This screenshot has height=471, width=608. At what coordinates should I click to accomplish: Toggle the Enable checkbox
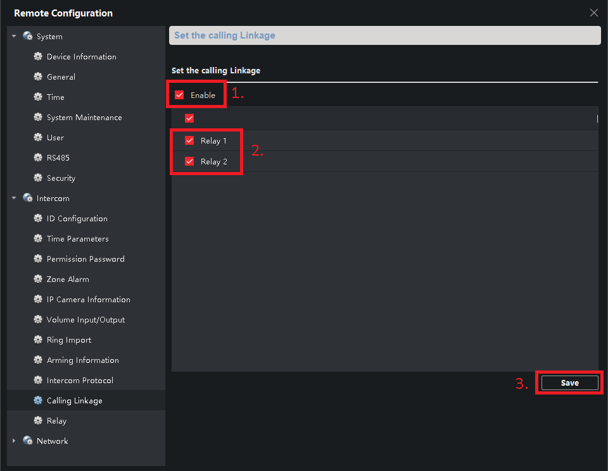[x=179, y=95]
